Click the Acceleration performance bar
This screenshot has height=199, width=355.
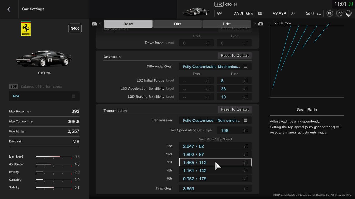[x=54, y=164]
